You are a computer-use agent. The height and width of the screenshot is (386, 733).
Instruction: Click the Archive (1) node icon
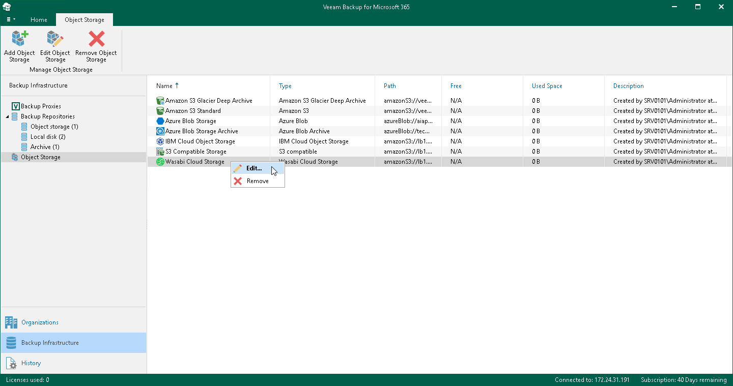24,147
